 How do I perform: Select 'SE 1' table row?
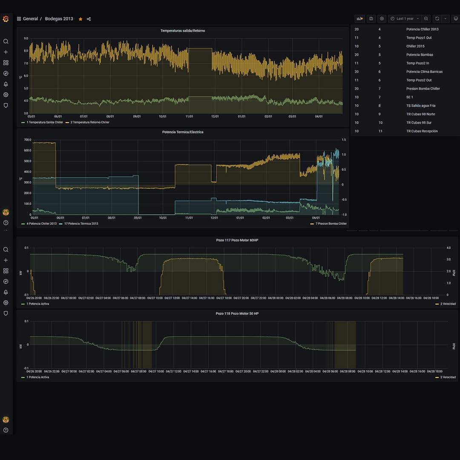click(x=405, y=98)
